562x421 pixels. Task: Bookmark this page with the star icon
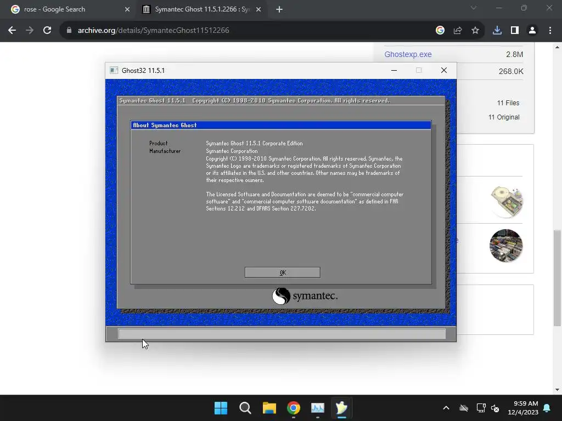[x=475, y=31]
